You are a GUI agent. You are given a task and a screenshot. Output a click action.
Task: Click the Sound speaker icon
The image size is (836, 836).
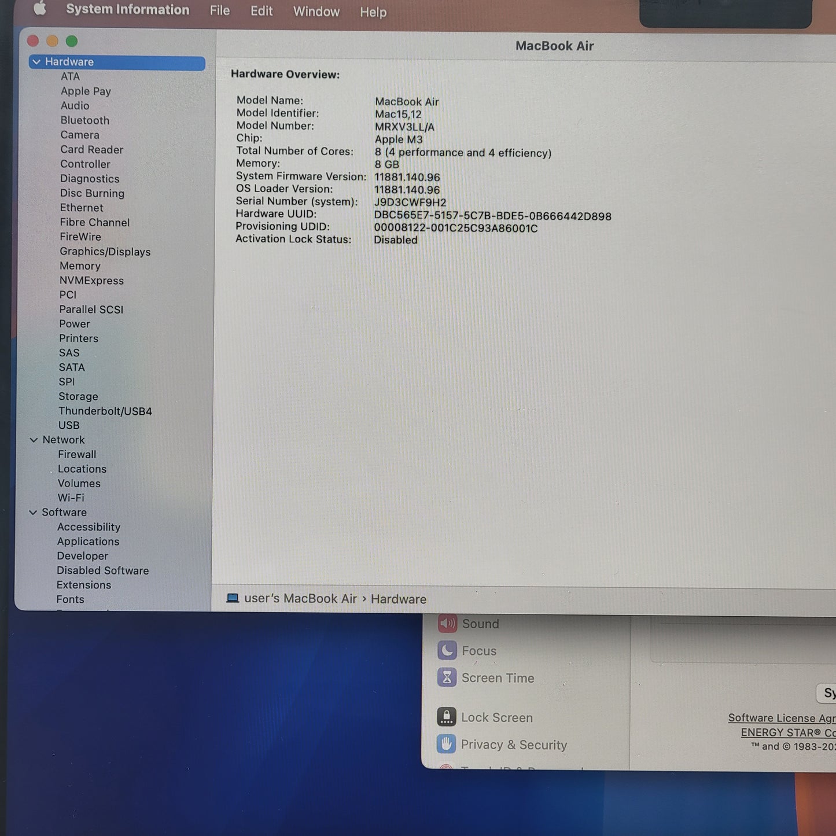[x=447, y=623]
